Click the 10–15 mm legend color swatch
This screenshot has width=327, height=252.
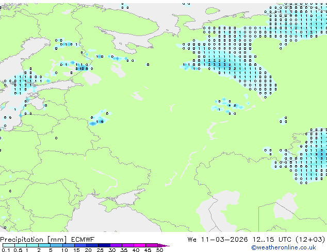point(68,245)
